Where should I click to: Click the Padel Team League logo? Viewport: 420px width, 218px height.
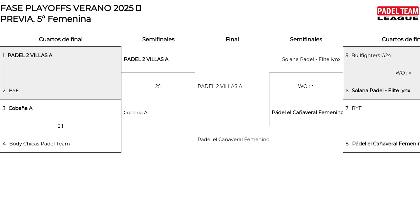(398, 13)
